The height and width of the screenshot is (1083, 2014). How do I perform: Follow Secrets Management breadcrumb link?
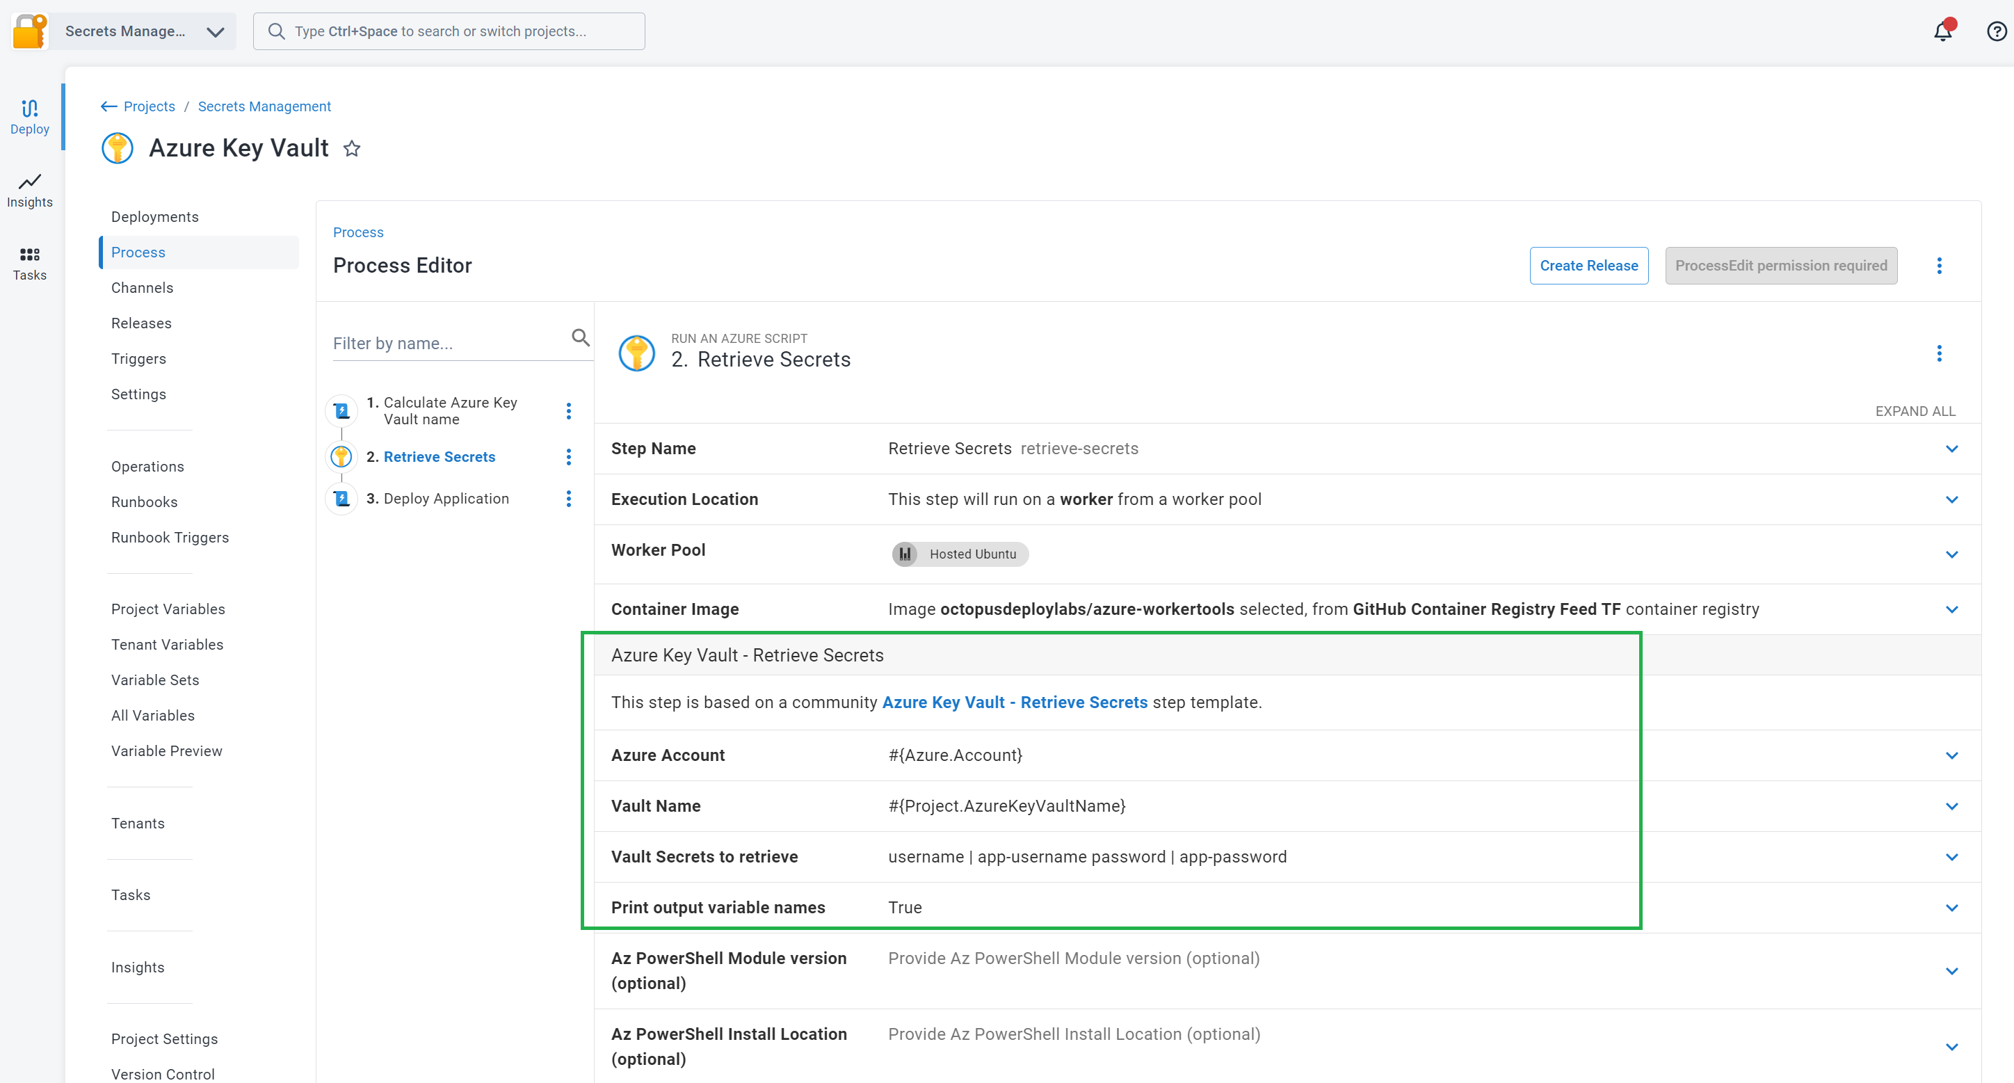coord(264,106)
